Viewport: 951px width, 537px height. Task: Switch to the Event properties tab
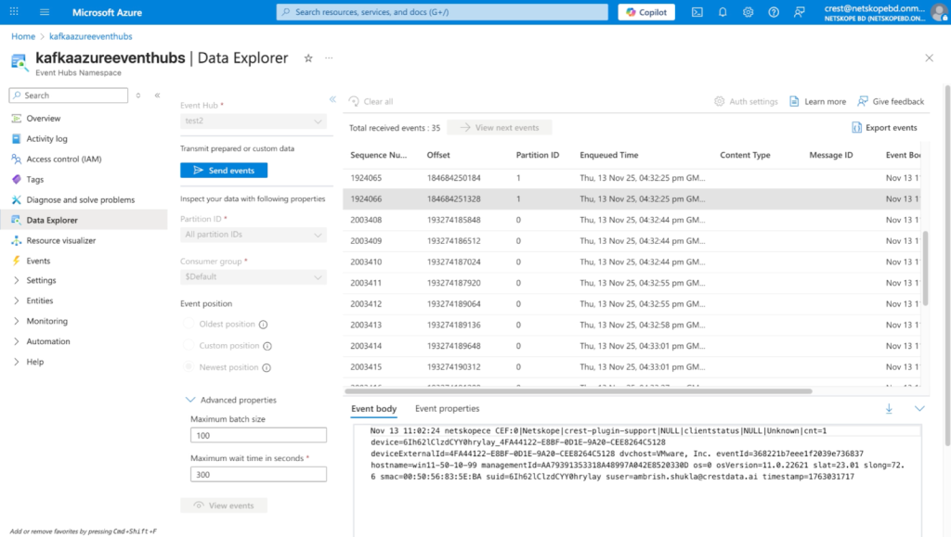(447, 409)
